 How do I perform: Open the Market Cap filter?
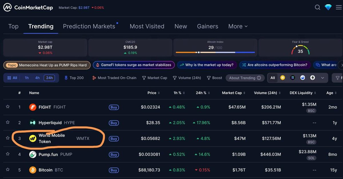[x=155, y=78]
